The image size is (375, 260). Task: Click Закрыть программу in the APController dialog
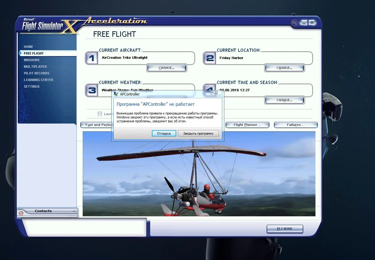coord(198,133)
